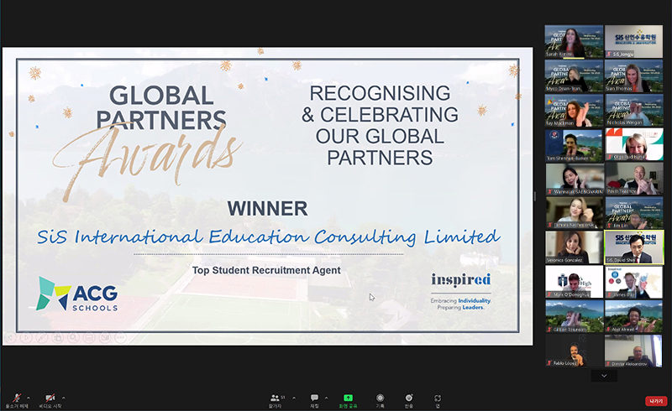Select Myco Doan-Tran's video thumbnail

(574, 75)
